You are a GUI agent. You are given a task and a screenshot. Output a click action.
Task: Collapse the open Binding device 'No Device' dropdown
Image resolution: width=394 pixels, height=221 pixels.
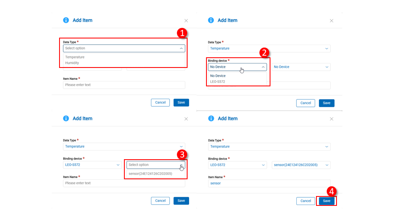click(x=263, y=67)
